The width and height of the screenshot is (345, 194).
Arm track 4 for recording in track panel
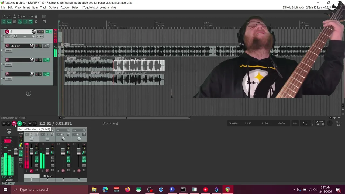click(x=7, y=74)
